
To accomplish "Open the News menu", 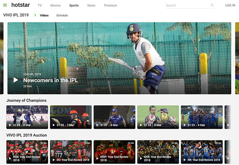I will [x=91, y=6].
